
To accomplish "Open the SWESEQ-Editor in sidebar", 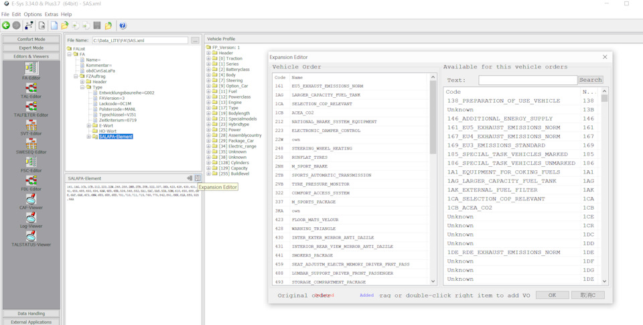I will [31, 145].
